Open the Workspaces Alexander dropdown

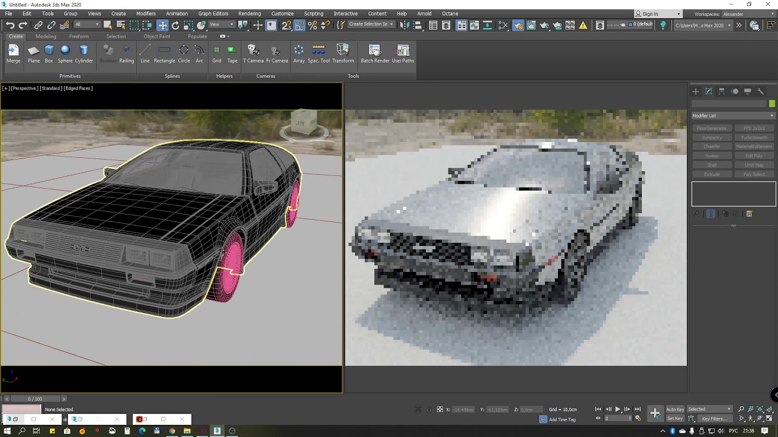pos(749,14)
